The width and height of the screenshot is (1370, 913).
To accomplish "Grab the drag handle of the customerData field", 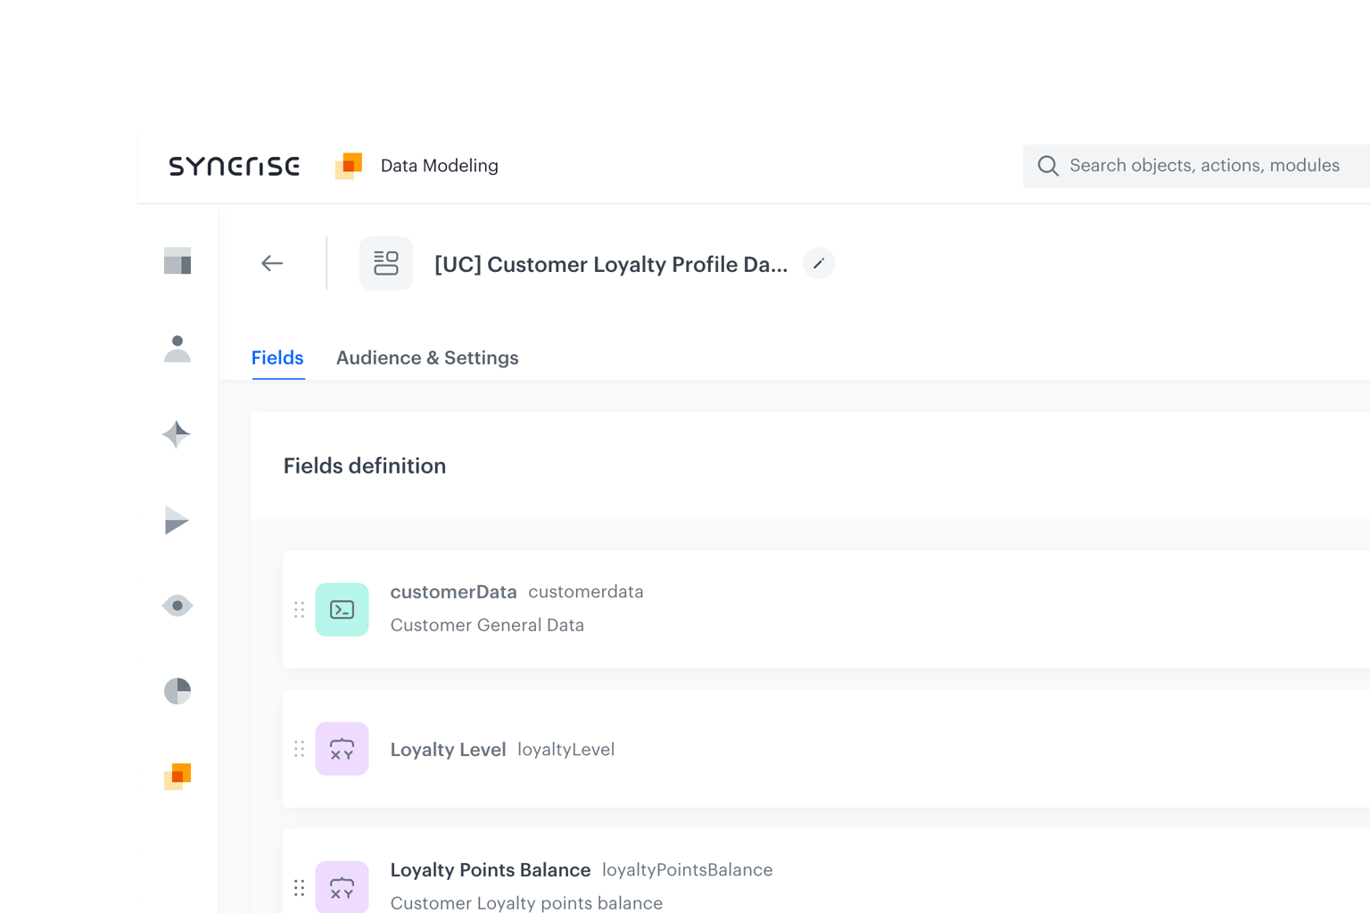I will click(300, 609).
